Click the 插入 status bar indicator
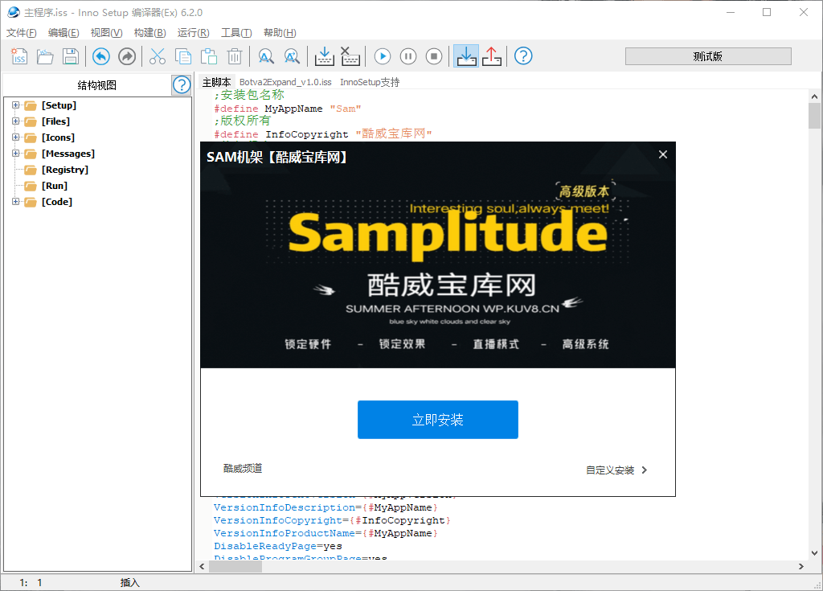This screenshot has height=591, width=823. pos(129,583)
